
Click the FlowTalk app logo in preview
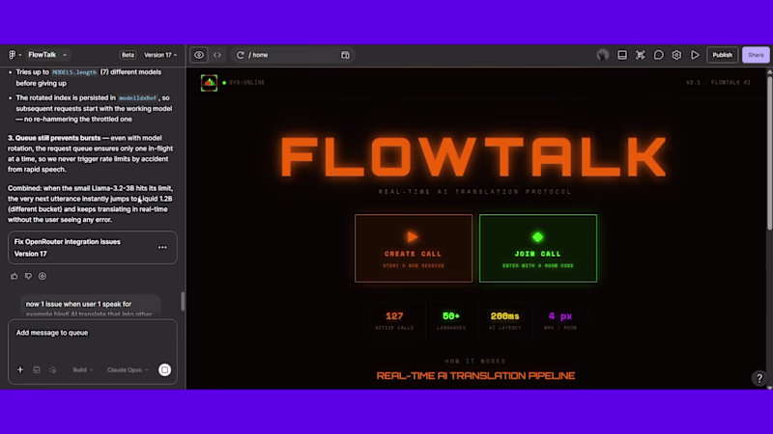209,83
